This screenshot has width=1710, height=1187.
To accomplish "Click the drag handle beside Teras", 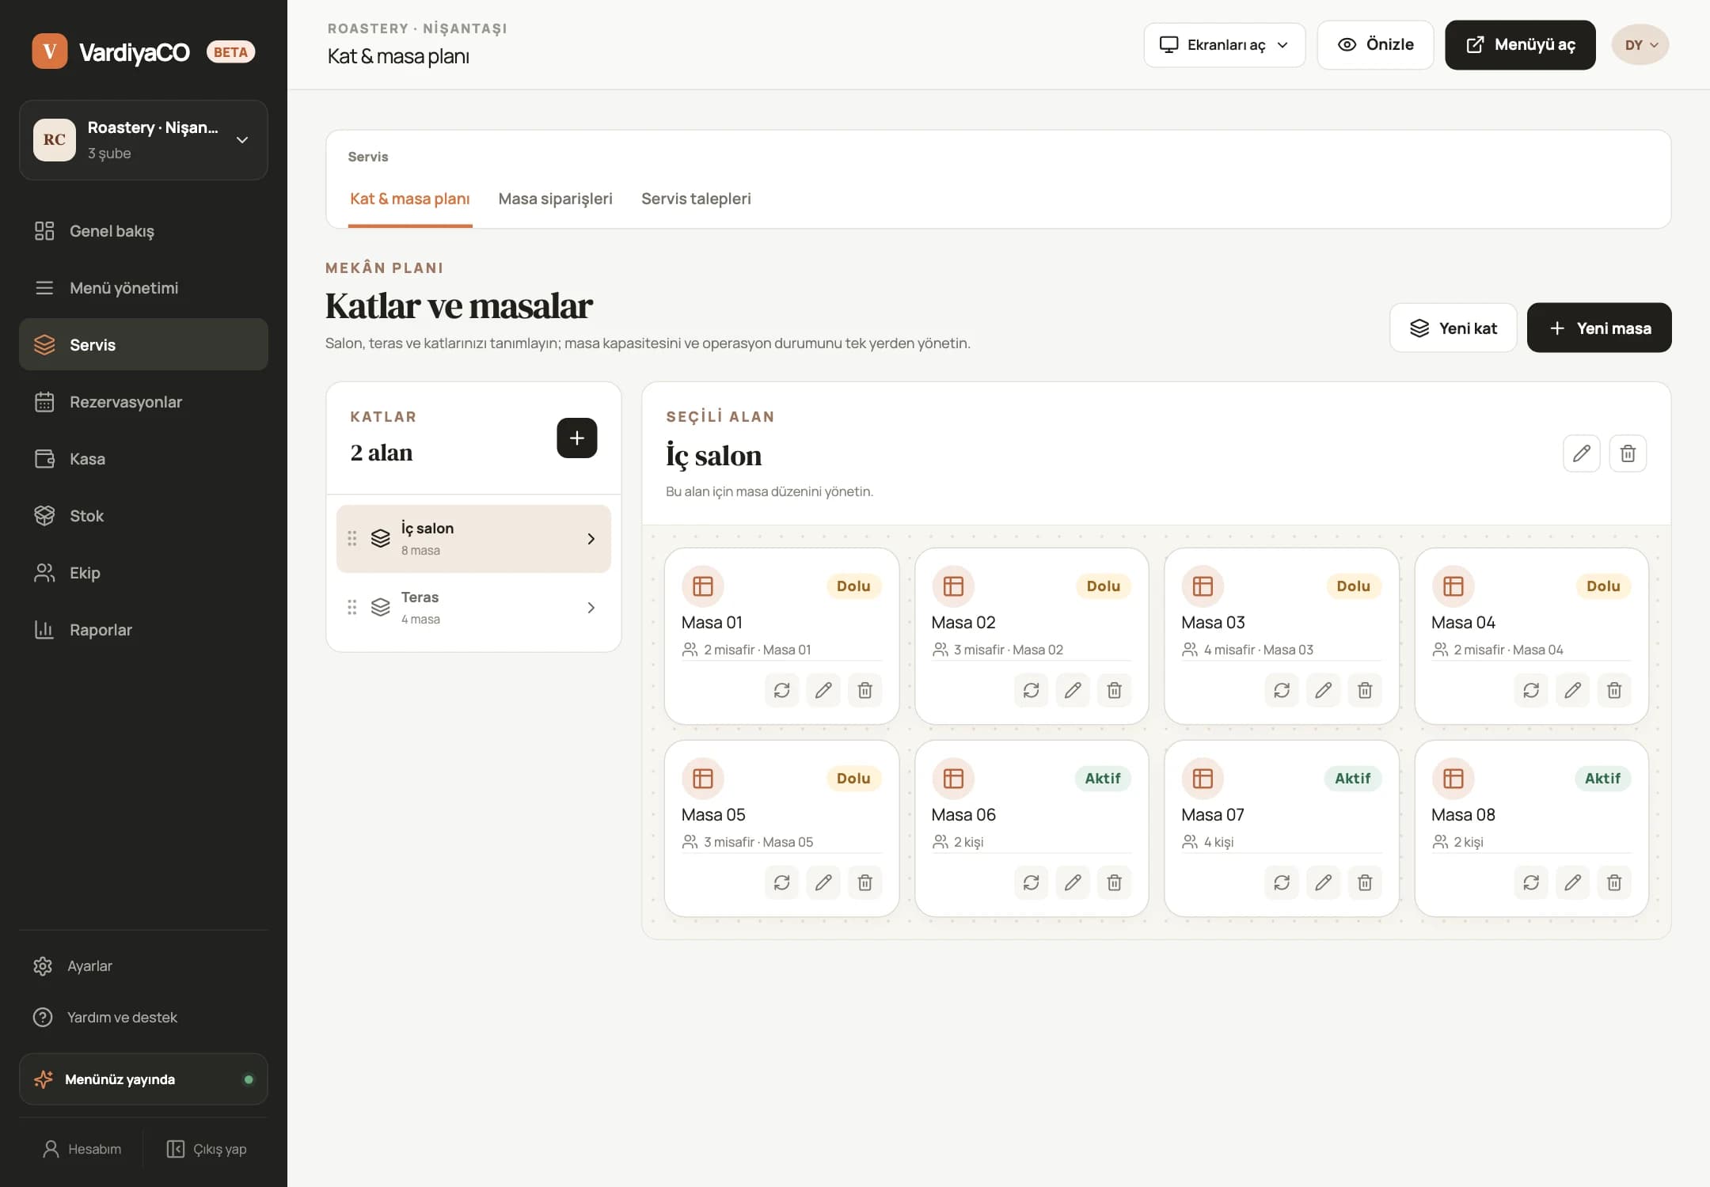I will tap(352, 608).
